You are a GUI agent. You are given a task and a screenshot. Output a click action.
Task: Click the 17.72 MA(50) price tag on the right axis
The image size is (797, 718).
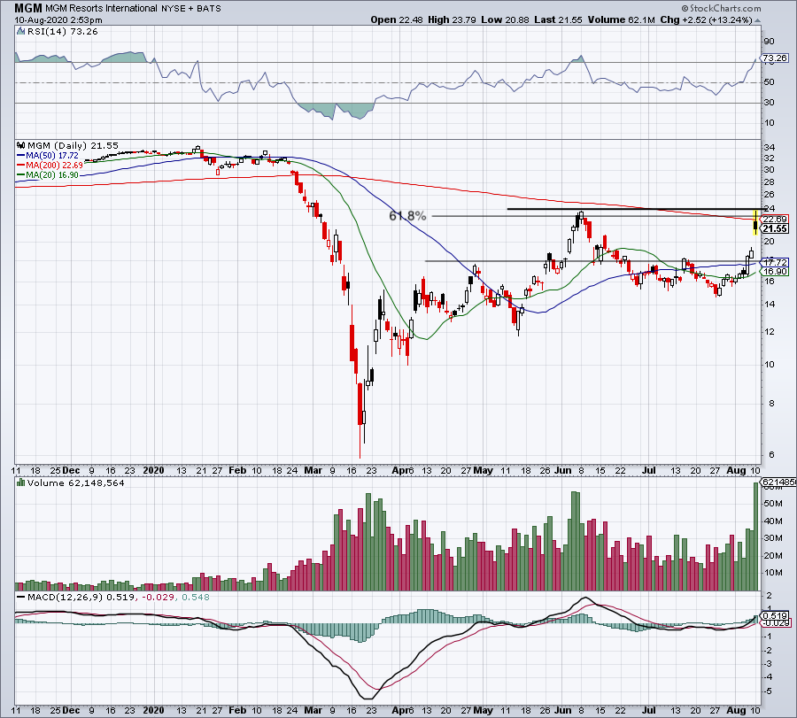coord(775,262)
